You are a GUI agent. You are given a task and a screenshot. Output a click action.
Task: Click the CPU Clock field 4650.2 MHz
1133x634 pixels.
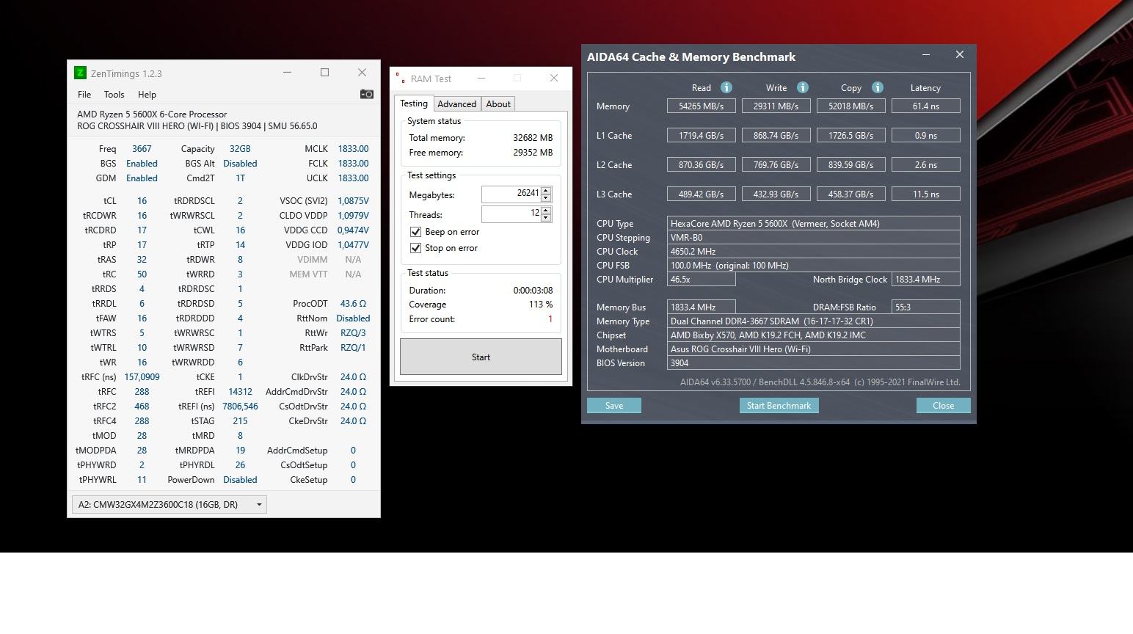point(813,252)
